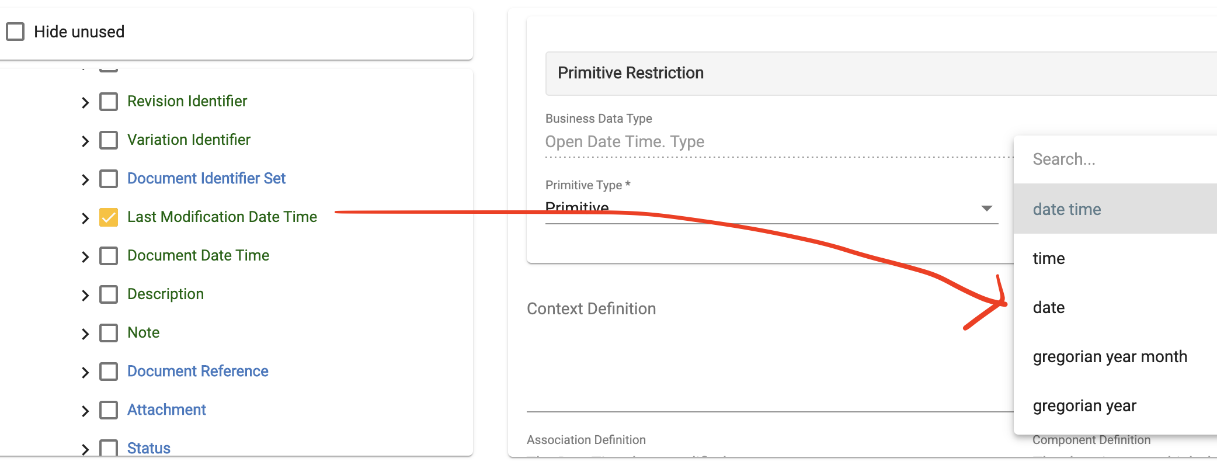This screenshot has width=1217, height=465.
Task: Open the Document Identifier Set link
Action: click(x=207, y=178)
